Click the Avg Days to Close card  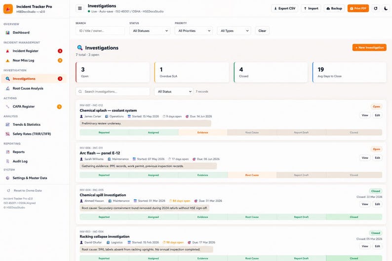pyautogui.click(x=350, y=72)
